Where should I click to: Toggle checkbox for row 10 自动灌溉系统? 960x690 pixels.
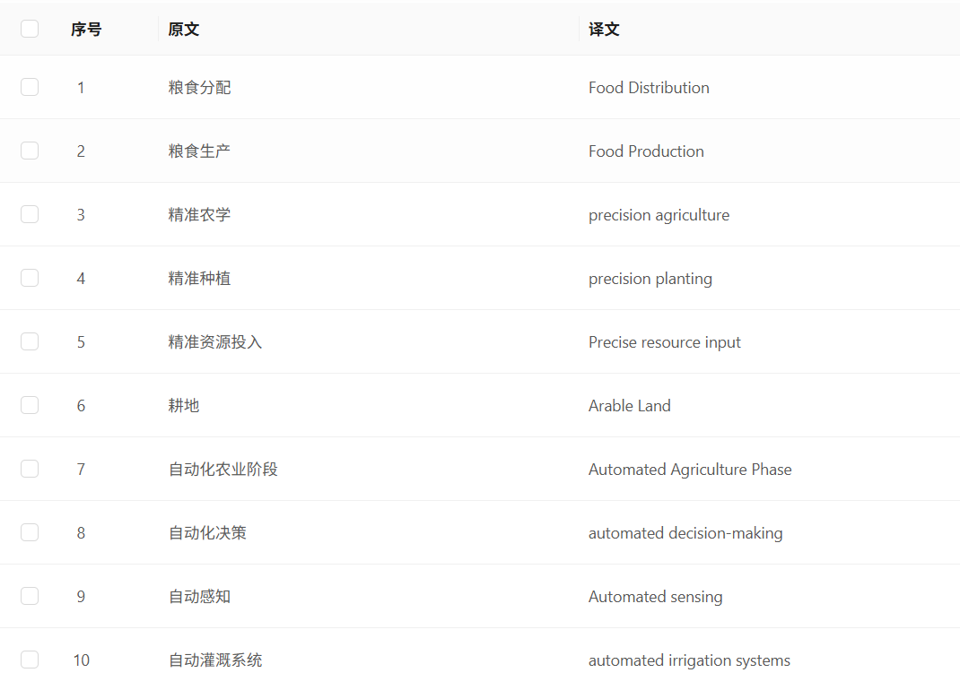[30, 660]
